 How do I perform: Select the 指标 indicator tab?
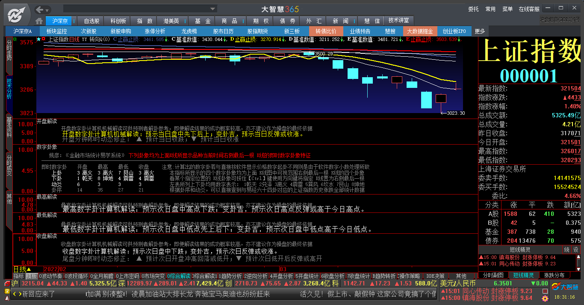tap(19, 276)
